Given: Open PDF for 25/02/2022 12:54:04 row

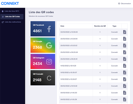Looking at the screenshot, I should click(124, 39).
